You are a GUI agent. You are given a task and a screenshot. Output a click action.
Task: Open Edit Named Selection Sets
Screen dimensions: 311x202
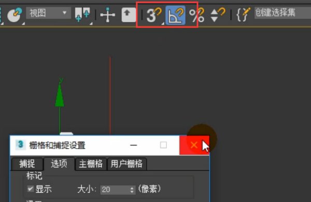[243, 15]
